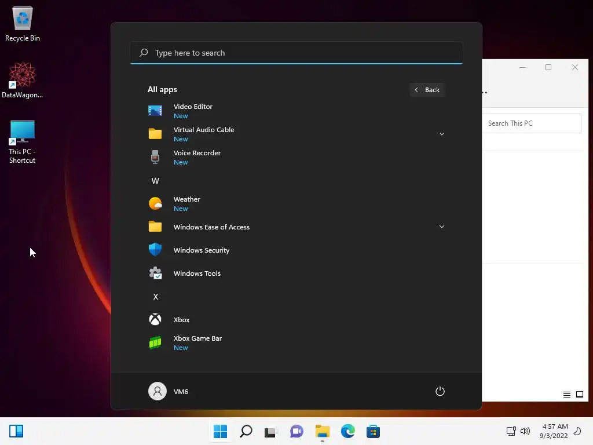
Task: Click the Back button in All apps
Action: 427,90
